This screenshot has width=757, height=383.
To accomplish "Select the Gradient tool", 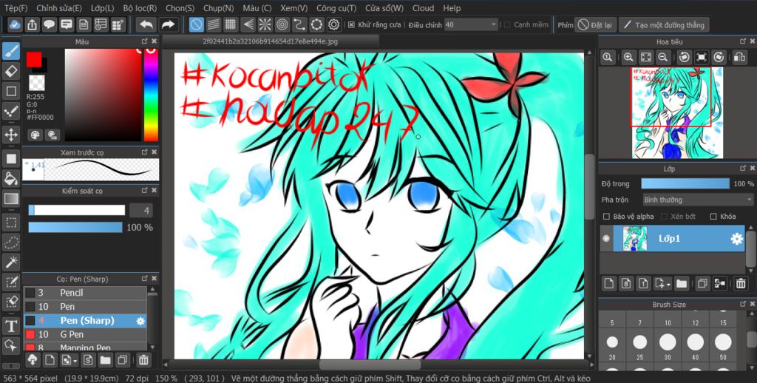I will click(x=10, y=198).
